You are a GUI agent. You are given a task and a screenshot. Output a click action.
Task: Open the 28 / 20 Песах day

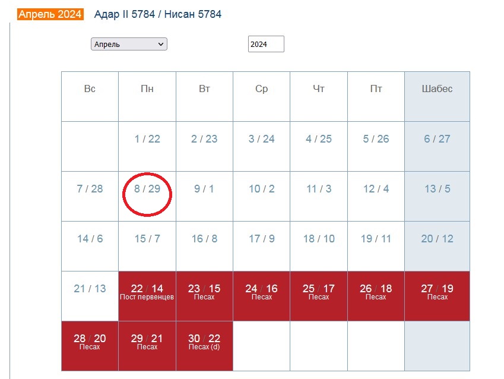(90, 342)
